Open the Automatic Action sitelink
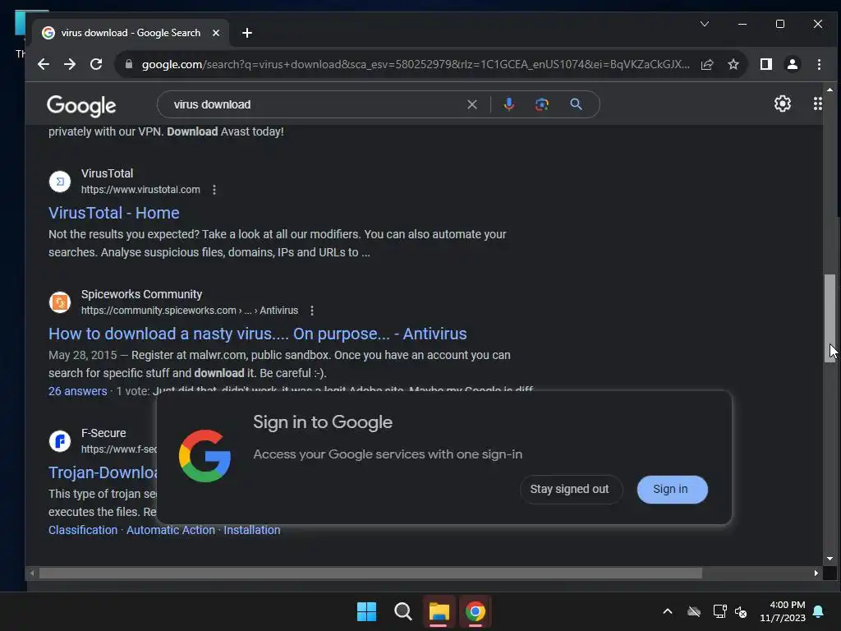 171,530
